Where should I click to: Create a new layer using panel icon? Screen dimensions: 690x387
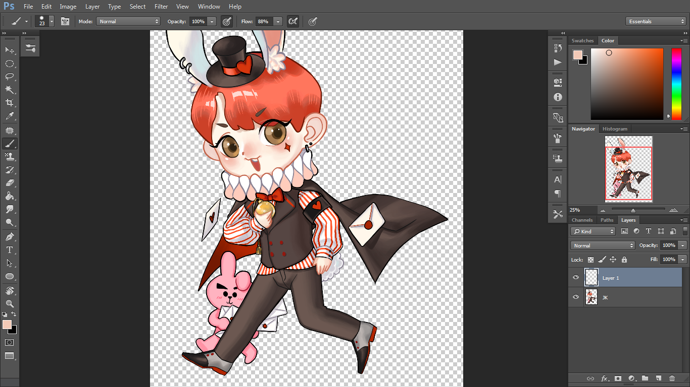(x=658, y=378)
